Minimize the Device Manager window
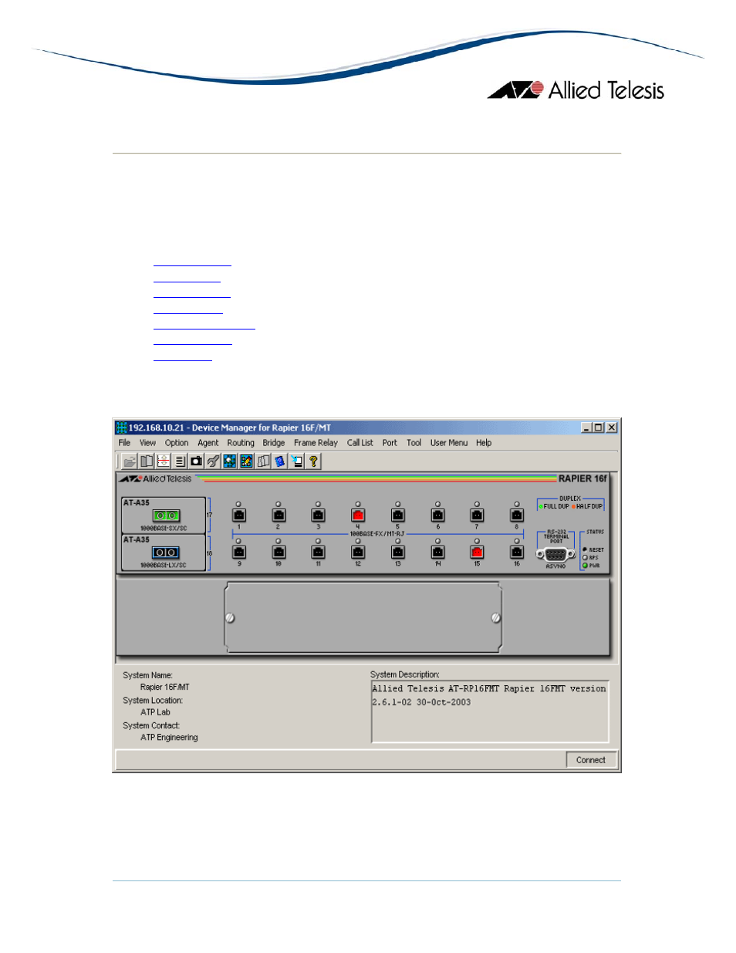Image resolution: width=736 pixels, height=953 pixels. [x=586, y=427]
